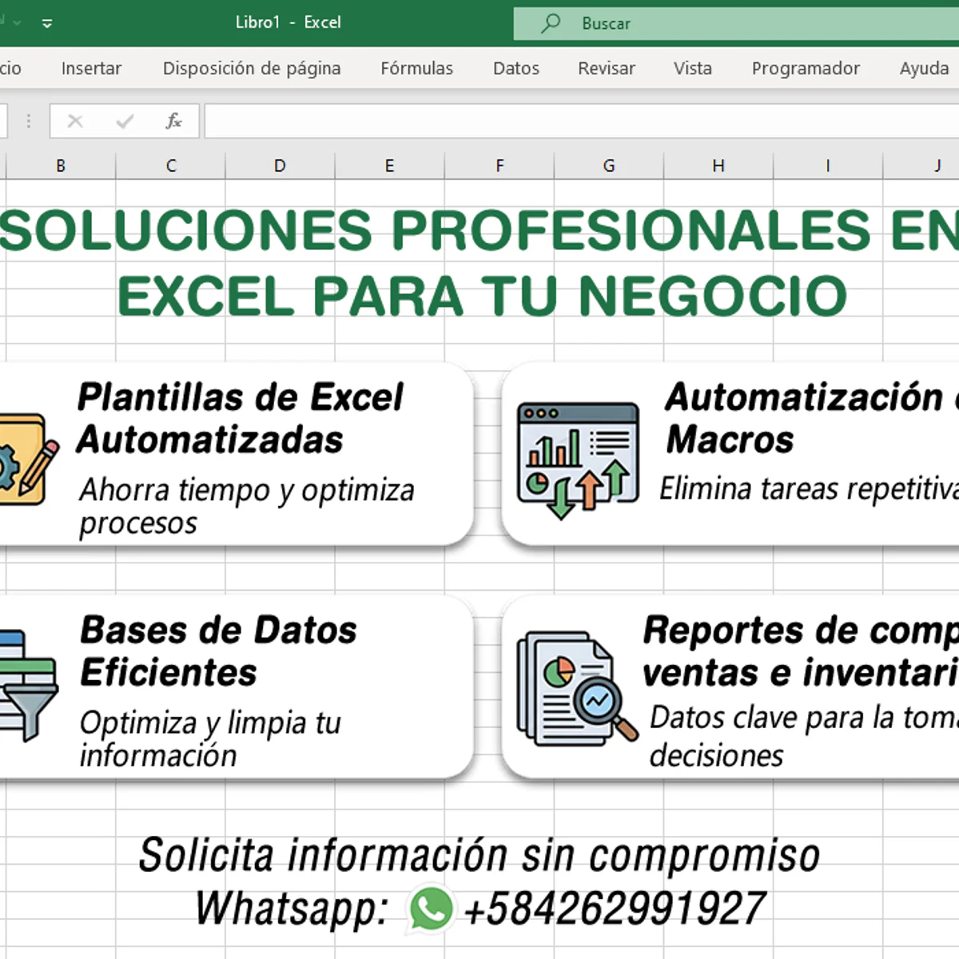Open the Insertar ribbon tab
Screen dimensions: 959x959
tap(91, 69)
